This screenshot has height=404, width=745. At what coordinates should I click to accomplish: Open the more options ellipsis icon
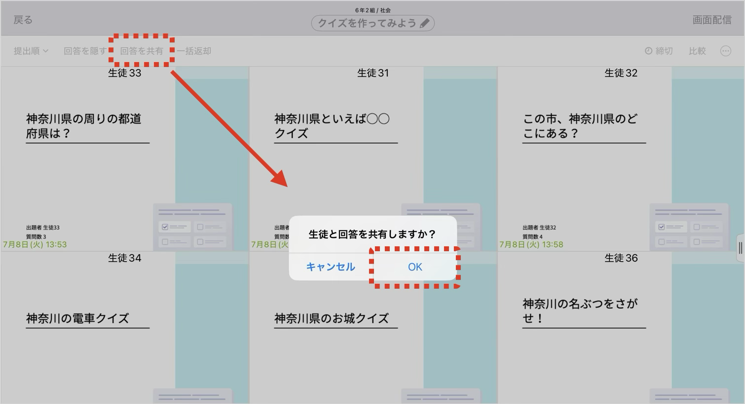click(x=725, y=51)
